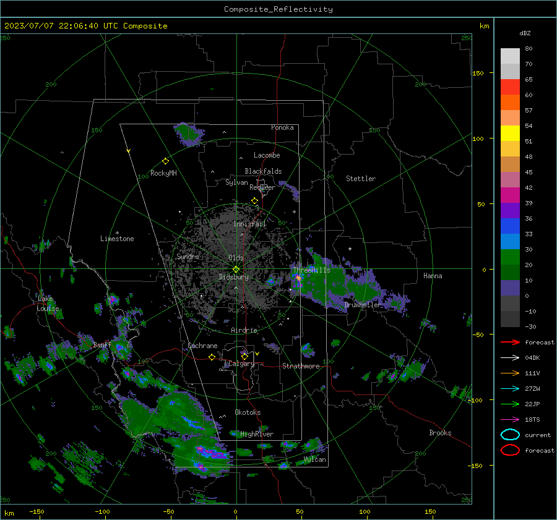Click the red forecast ellipse legend icon
557x520 pixels.
(510, 450)
